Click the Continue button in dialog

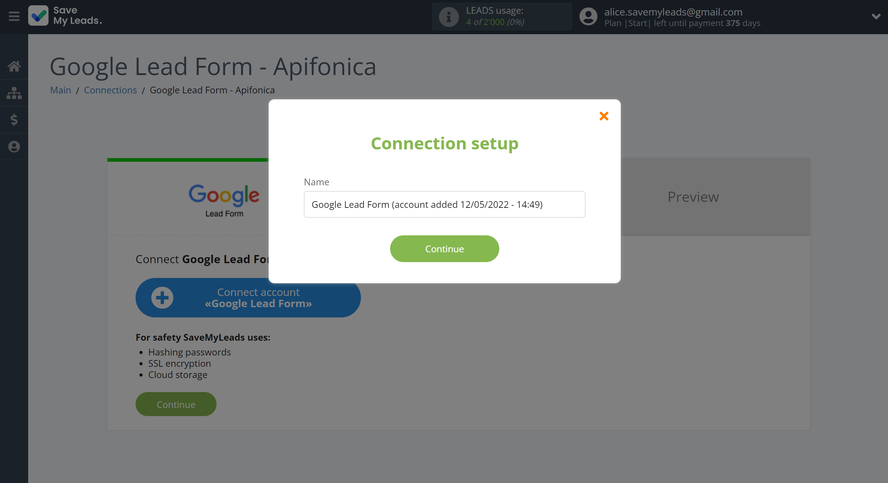pos(444,249)
